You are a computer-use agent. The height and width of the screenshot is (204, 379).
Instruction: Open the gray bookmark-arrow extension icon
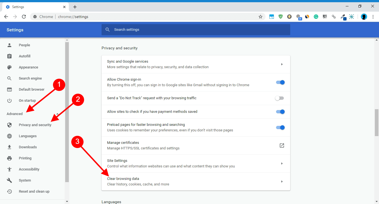click(325, 17)
